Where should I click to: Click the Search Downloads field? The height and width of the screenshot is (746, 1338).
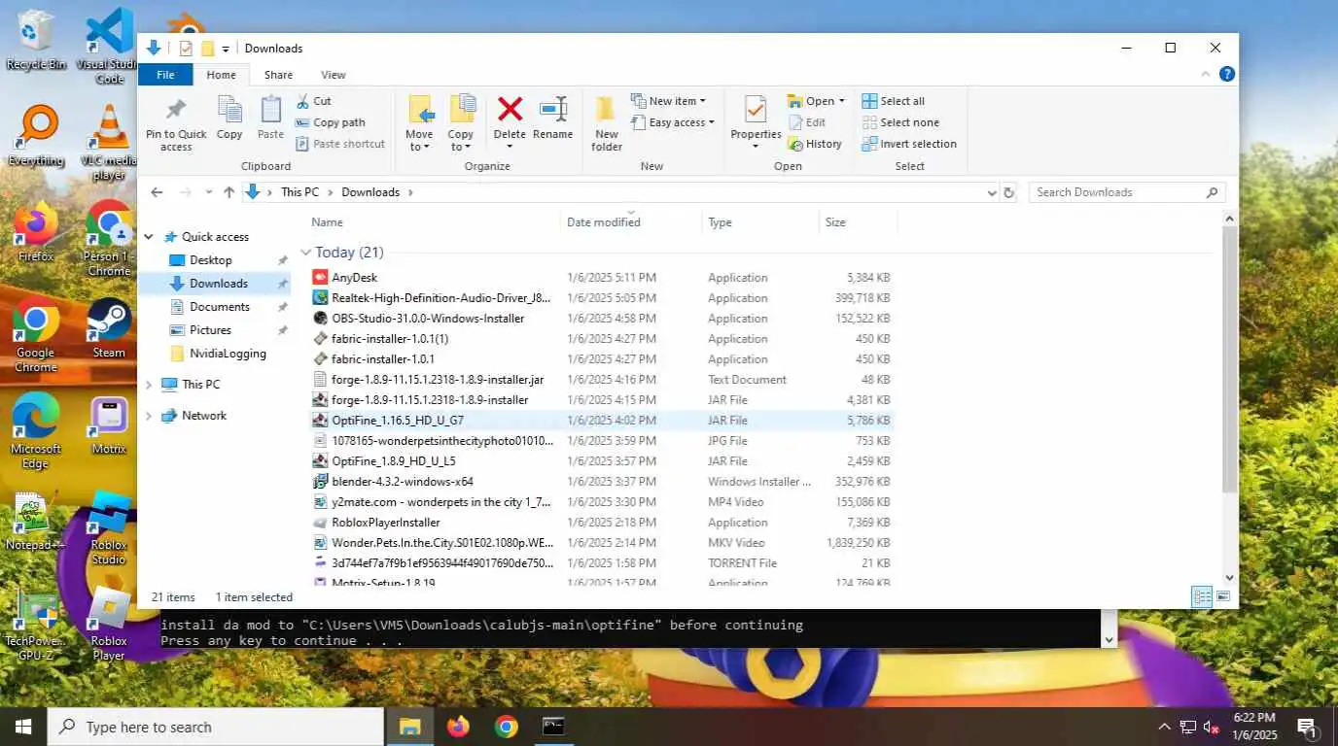pos(1126,192)
